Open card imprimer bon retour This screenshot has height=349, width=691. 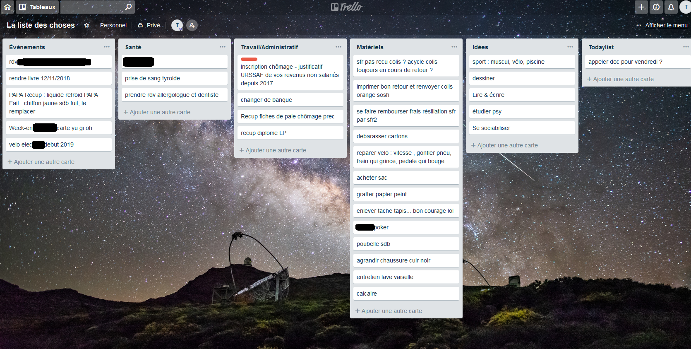[x=406, y=91]
